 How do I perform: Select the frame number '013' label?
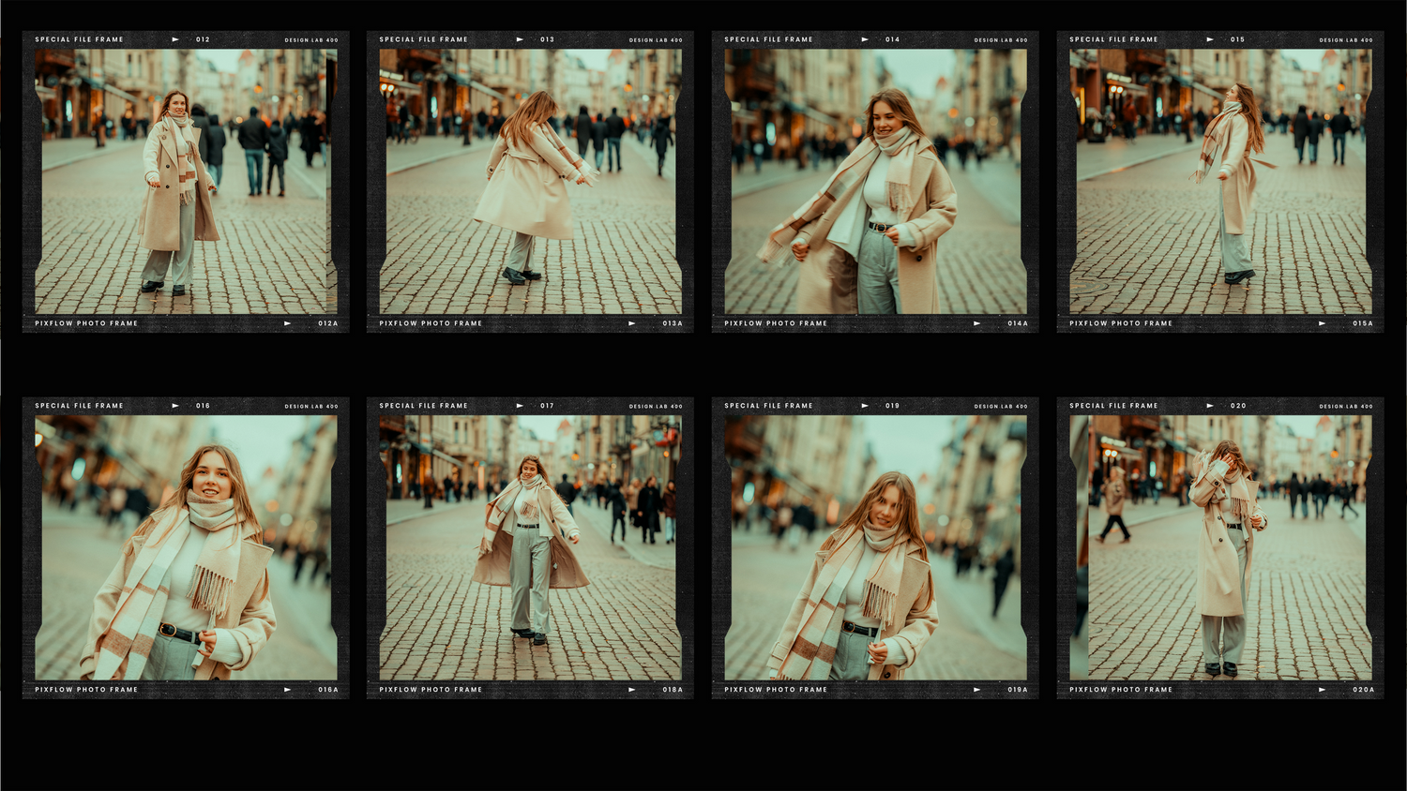[x=547, y=39]
